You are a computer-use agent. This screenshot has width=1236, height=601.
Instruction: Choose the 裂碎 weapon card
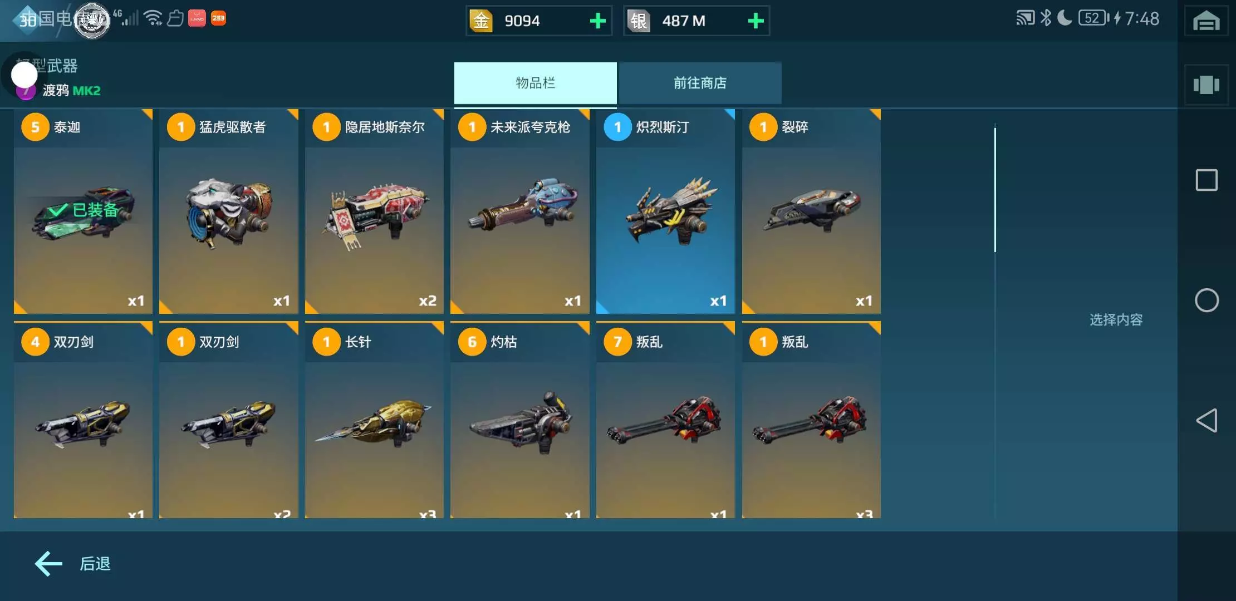click(811, 211)
